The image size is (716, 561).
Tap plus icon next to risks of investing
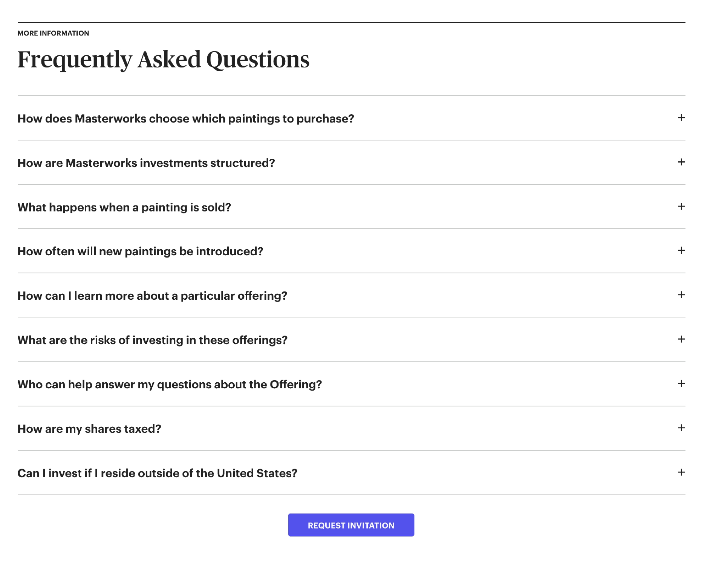[x=681, y=339]
